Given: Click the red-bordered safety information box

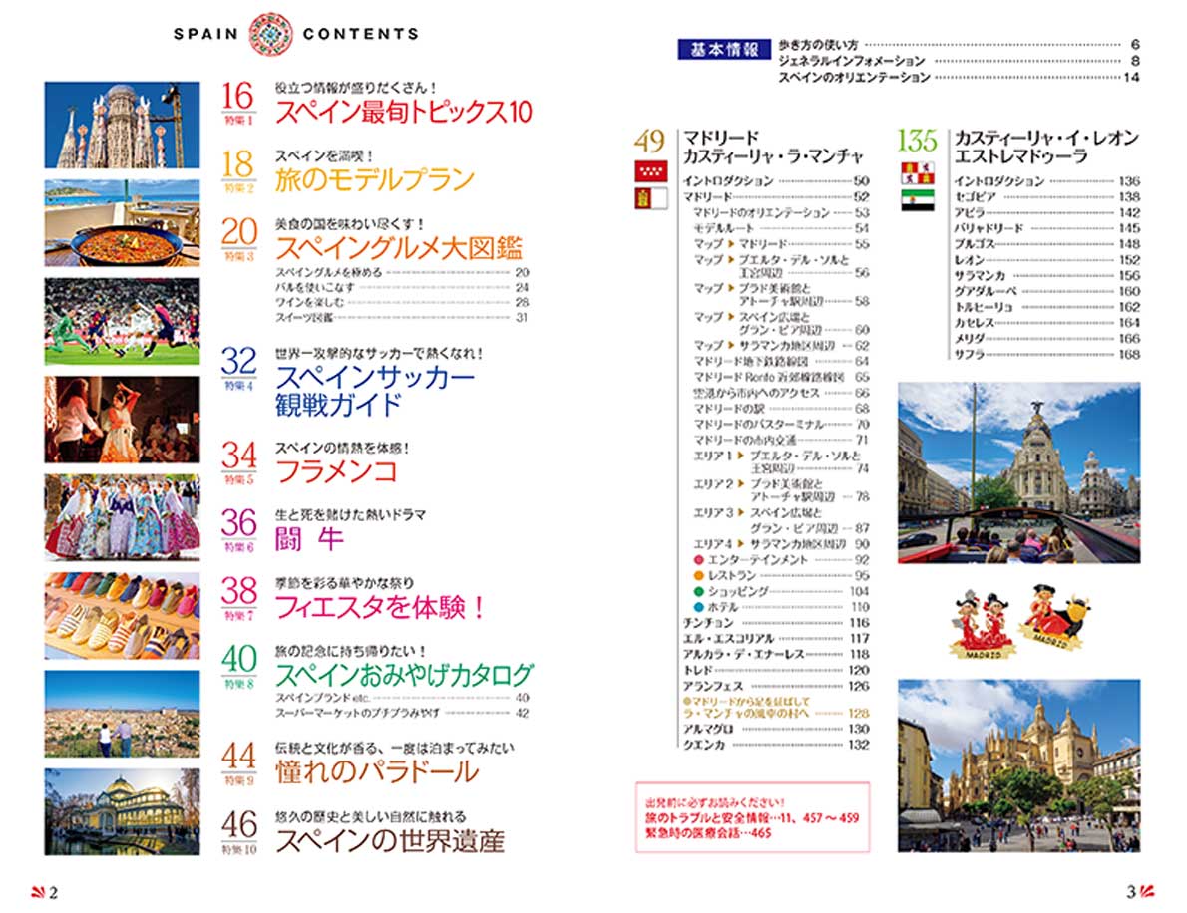Looking at the screenshot, I should point(753,816).
